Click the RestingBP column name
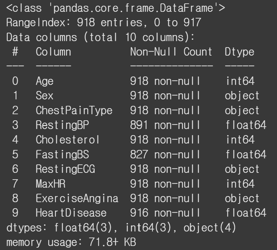Viewport: 277px width, 250px height. coord(62,125)
